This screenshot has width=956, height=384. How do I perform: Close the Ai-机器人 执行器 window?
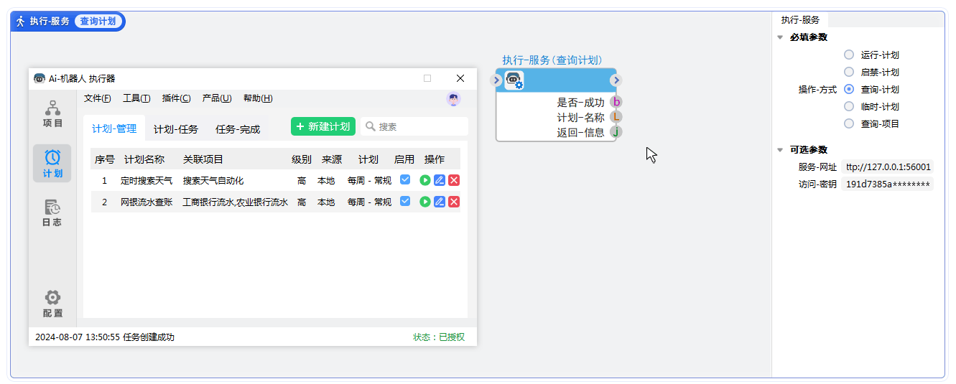460,78
